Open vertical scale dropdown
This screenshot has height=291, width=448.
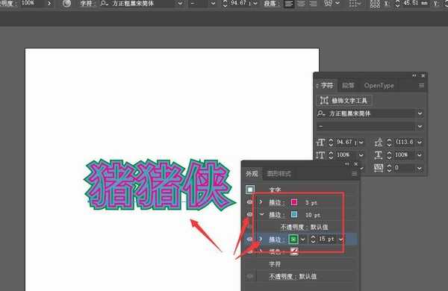(361, 155)
